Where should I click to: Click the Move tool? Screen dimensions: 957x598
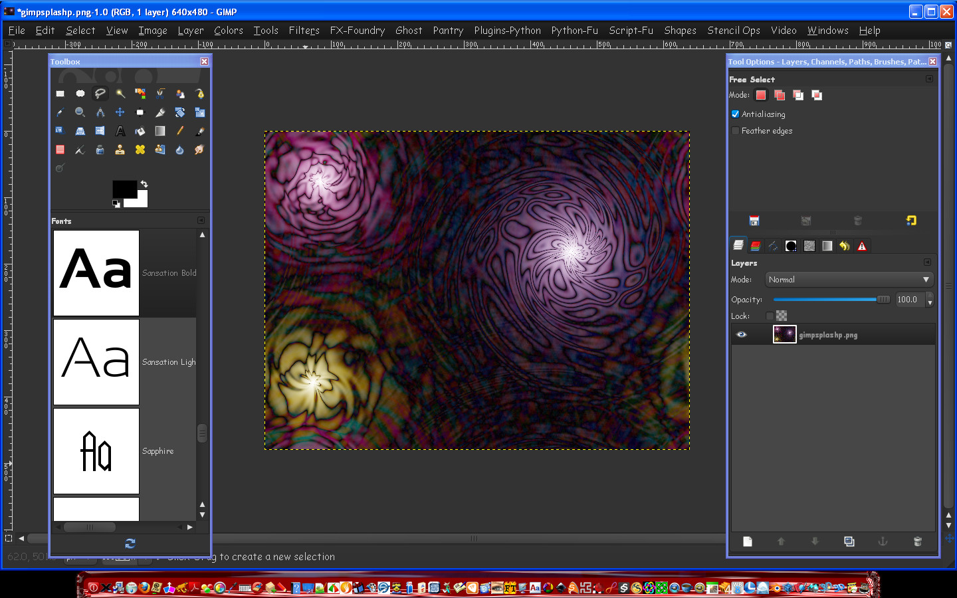click(120, 112)
